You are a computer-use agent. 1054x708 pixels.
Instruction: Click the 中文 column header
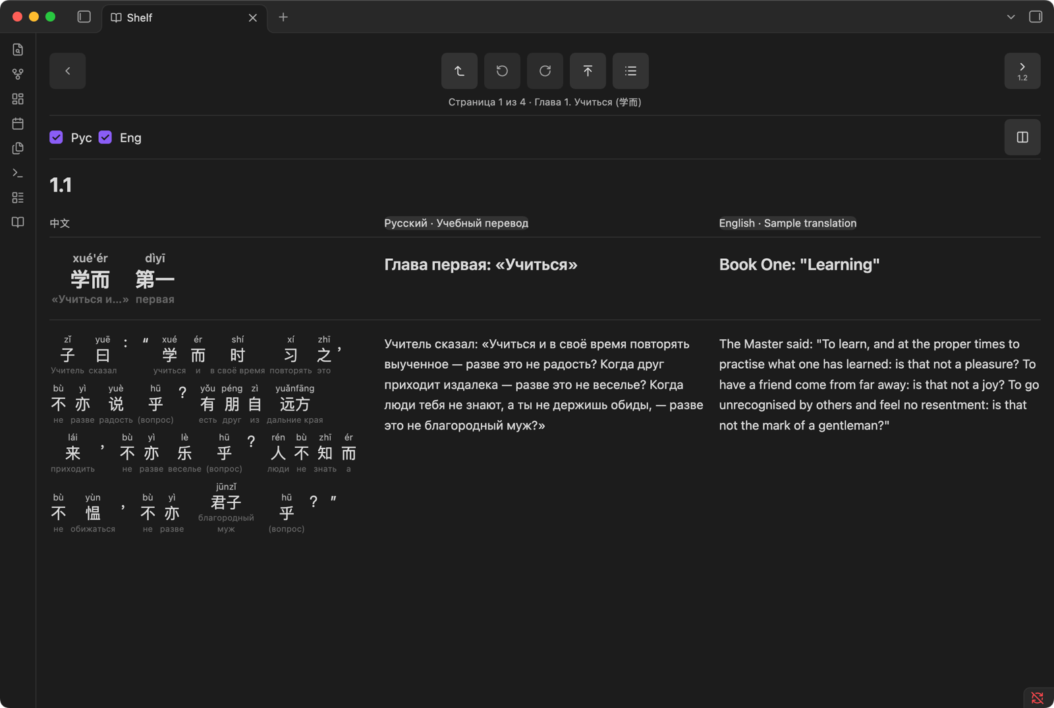pos(60,223)
